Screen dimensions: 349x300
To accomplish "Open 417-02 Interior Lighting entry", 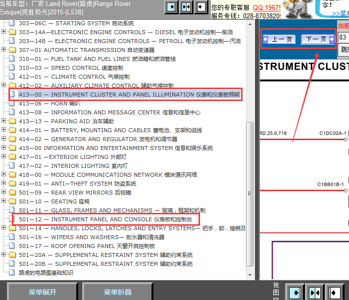I will [x=73, y=166].
